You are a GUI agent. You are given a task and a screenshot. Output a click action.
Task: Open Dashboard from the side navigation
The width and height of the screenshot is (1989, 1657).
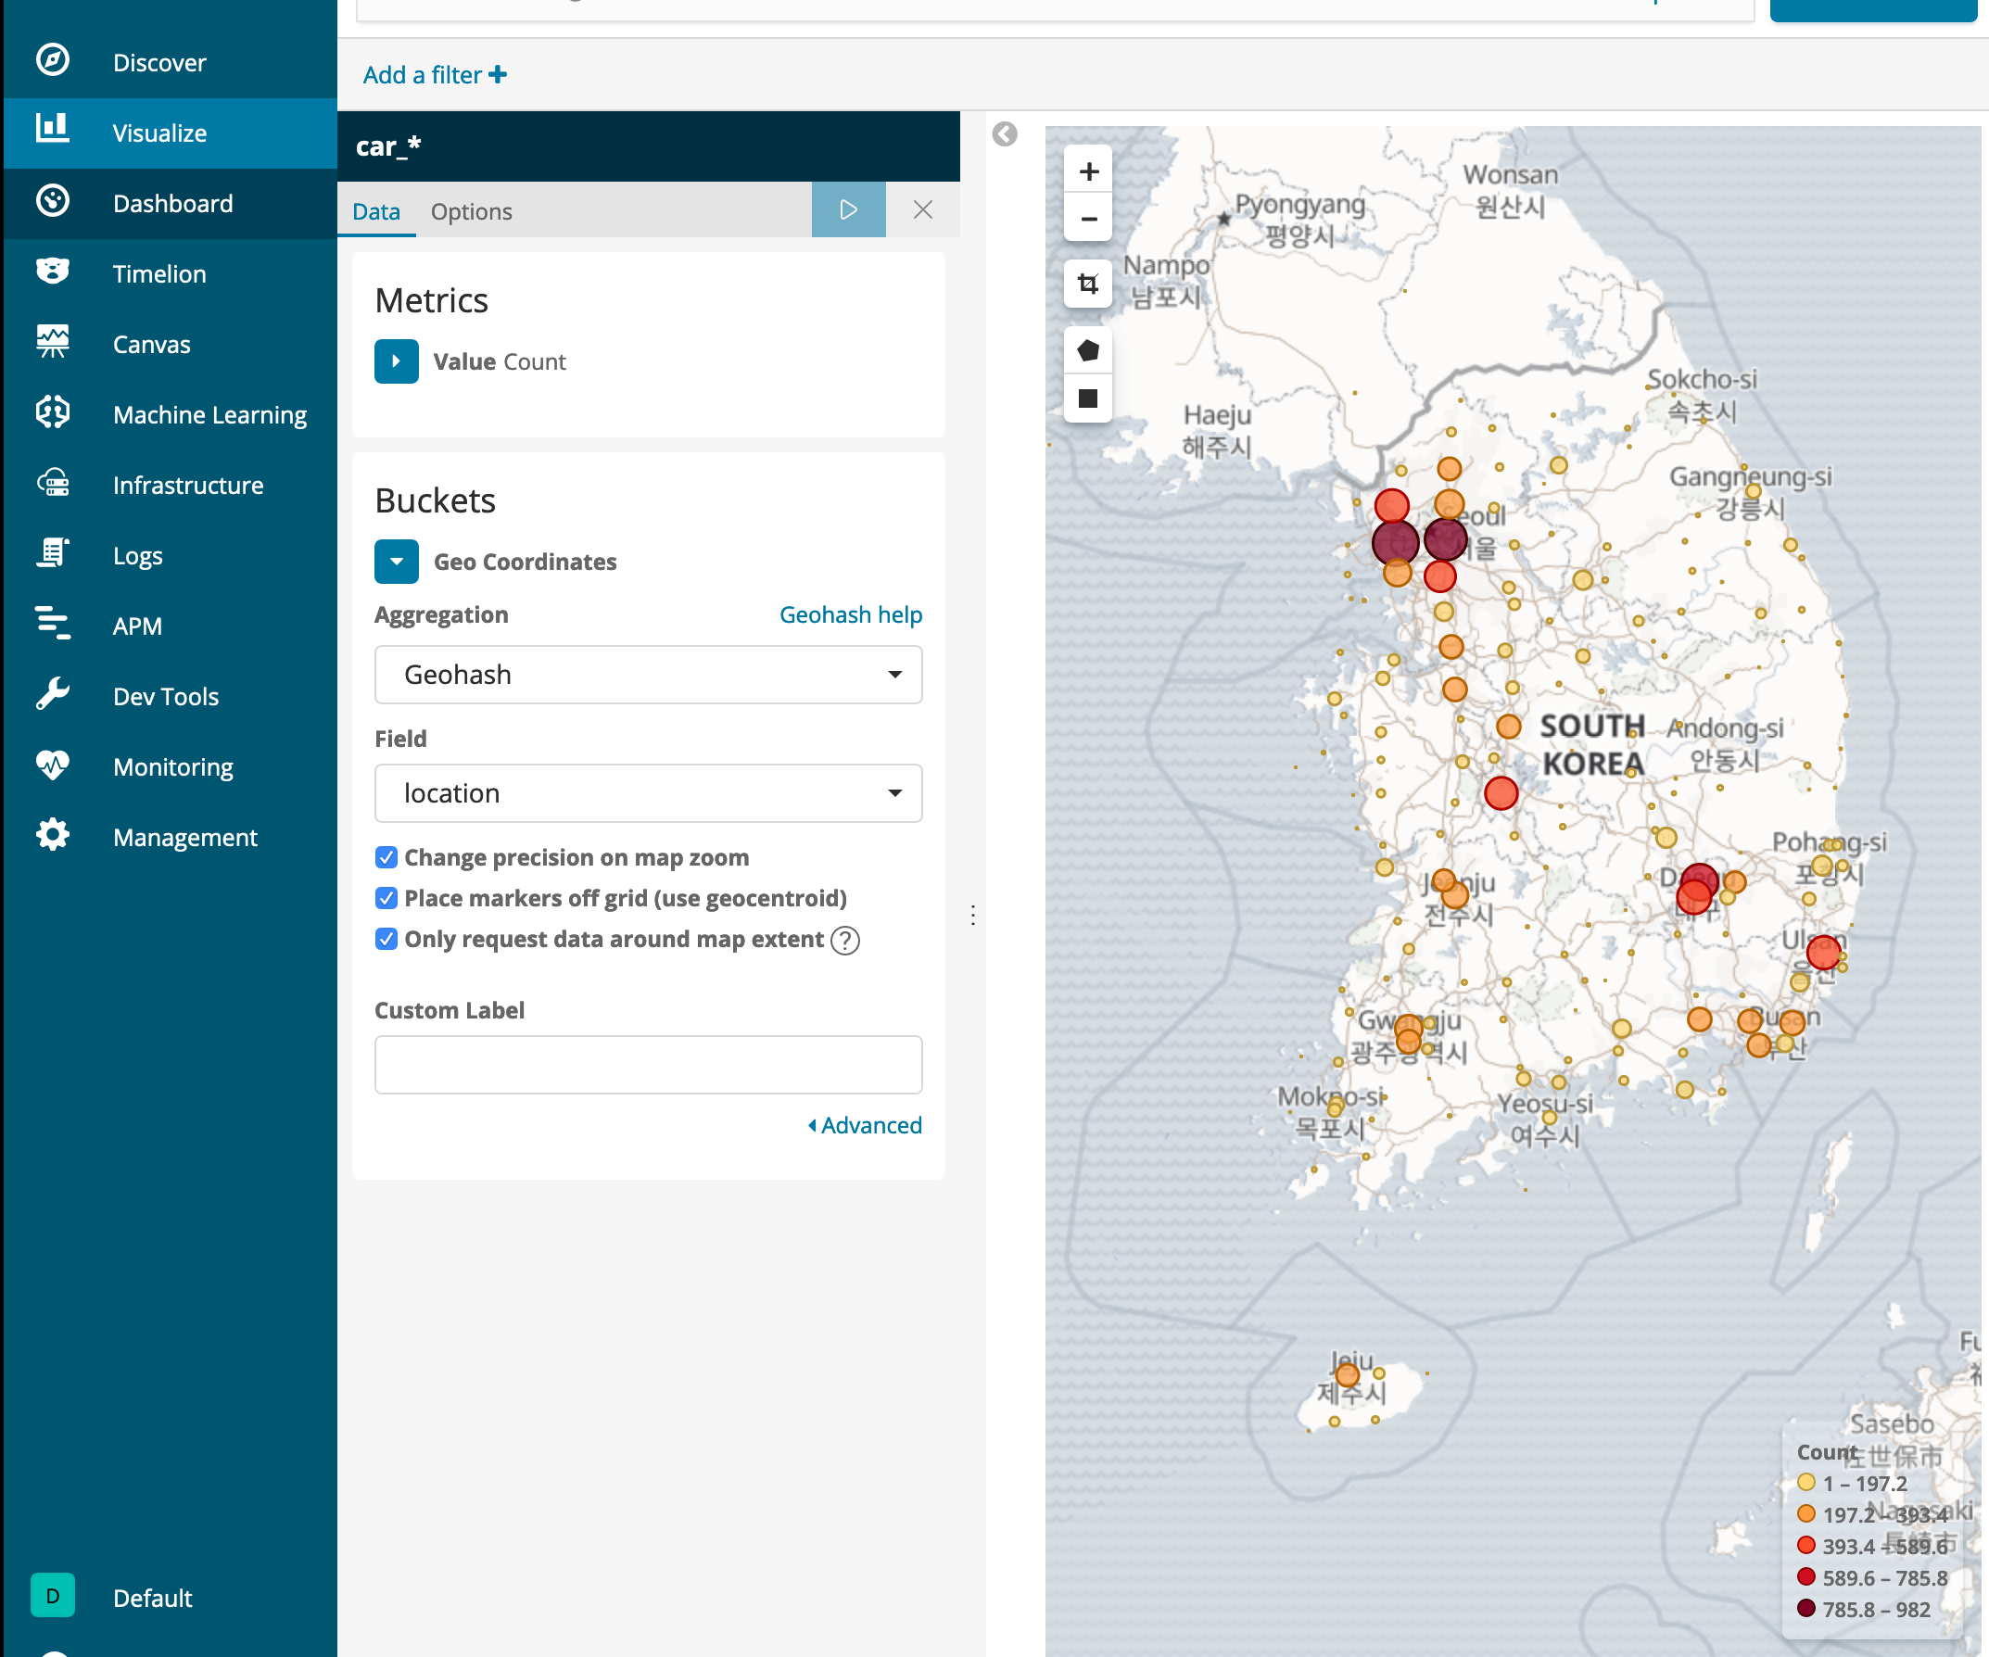pos(172,204)
